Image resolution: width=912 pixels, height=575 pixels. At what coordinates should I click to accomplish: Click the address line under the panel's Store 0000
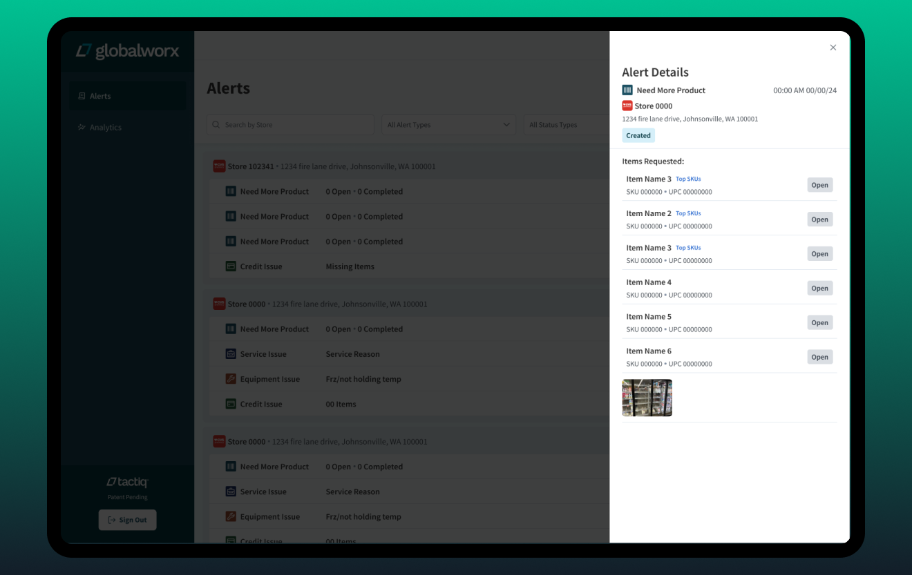(x=690, y=119)
